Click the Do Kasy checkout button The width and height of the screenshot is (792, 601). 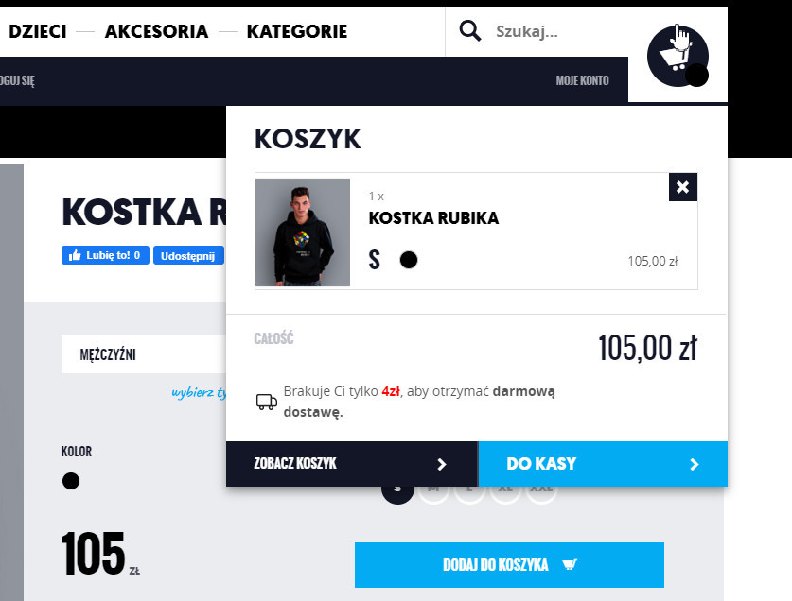click(603, 464)
